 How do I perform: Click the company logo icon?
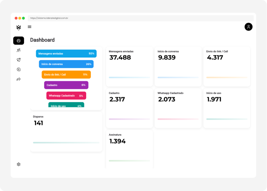19,27
